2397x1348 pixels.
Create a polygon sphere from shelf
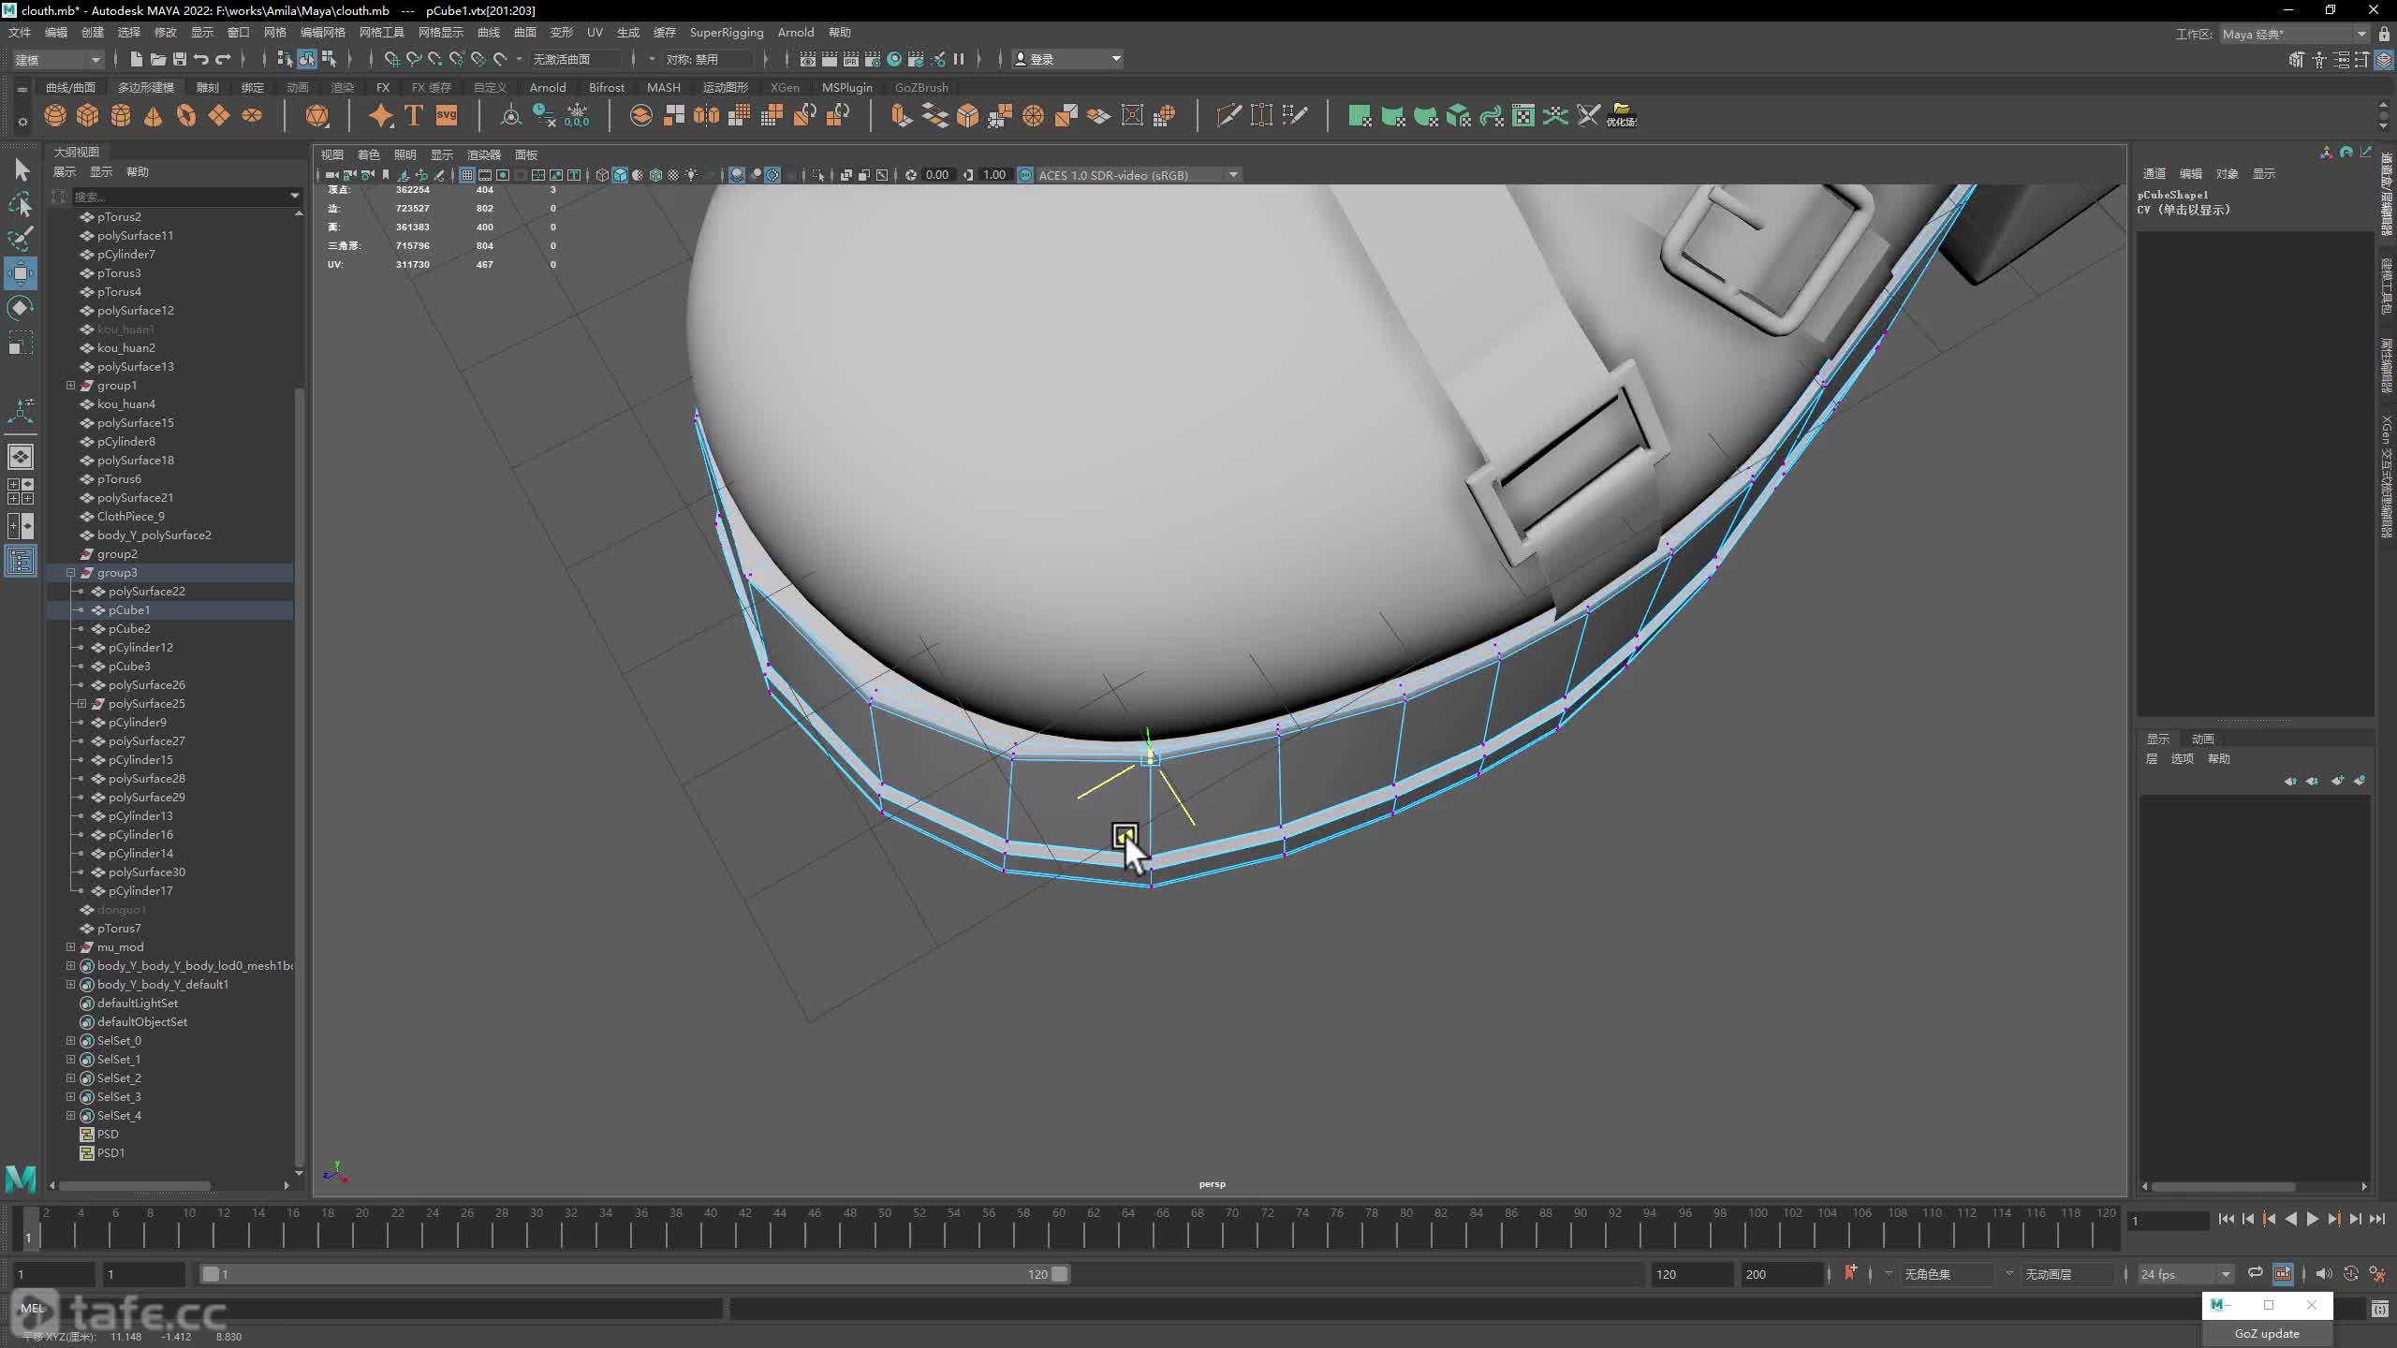pos(55,116)
